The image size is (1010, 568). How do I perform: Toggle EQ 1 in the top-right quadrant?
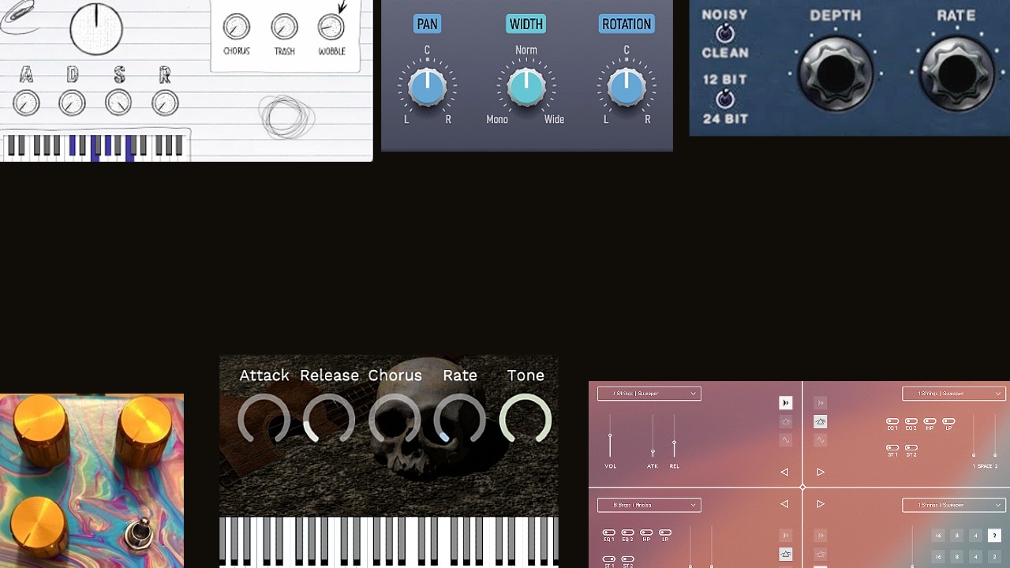coord(892,420)
